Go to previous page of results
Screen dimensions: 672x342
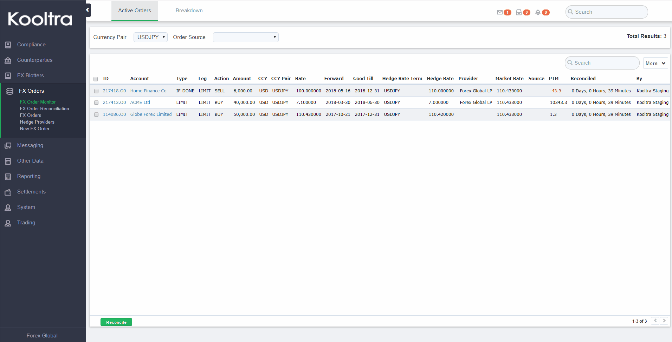[x=655, y=321]
